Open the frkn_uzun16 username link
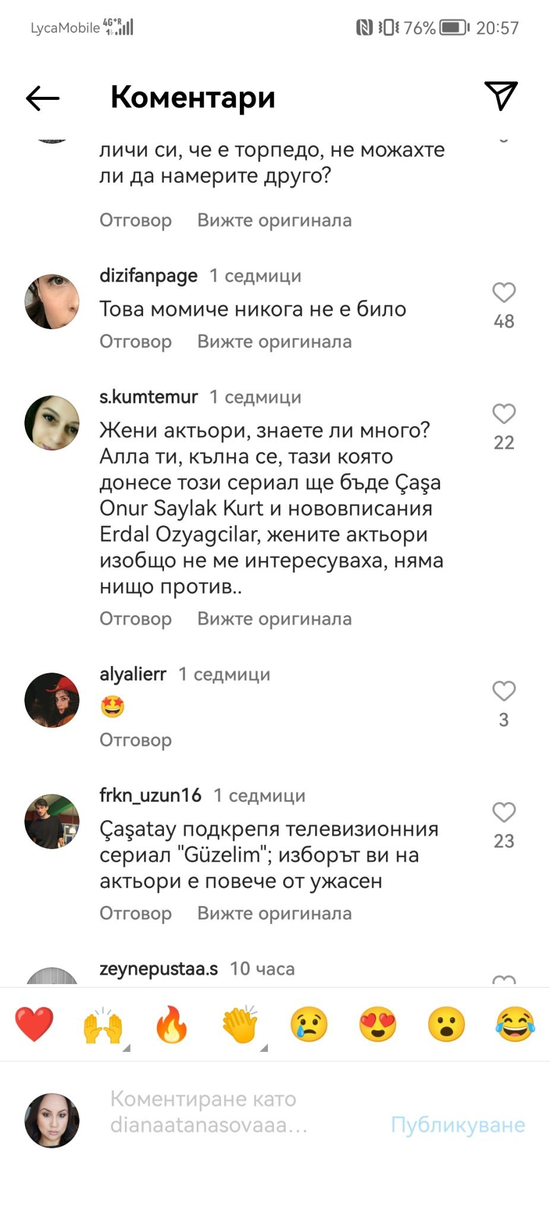 click(x=150, y=795)
